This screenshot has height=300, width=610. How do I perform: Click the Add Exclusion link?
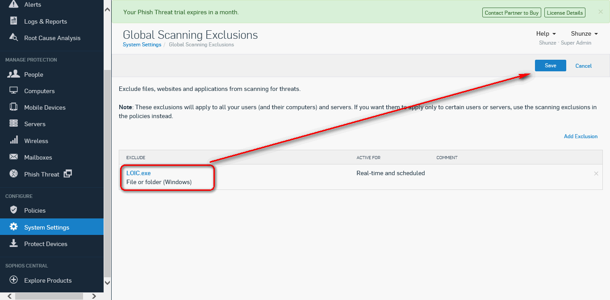tap(581, 136)
